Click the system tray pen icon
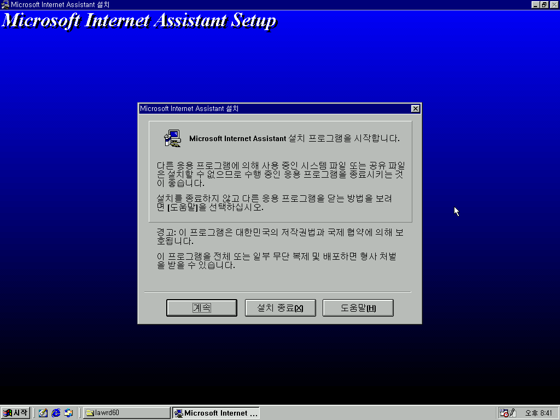The height and width of the screenshot is (420, 560). pyautogui.click(x=513, y=413)
